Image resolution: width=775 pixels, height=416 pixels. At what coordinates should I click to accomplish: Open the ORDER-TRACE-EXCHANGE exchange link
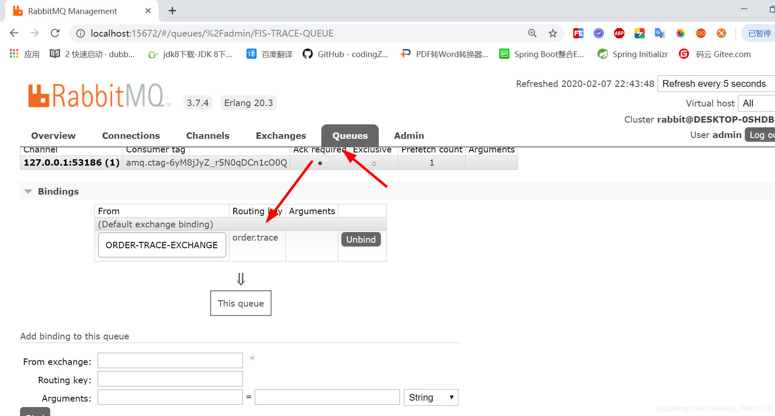click(162, 245)
